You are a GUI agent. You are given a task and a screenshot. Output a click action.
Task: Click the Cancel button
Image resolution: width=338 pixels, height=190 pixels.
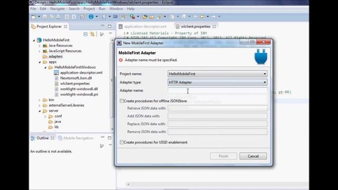coord(253,156)
